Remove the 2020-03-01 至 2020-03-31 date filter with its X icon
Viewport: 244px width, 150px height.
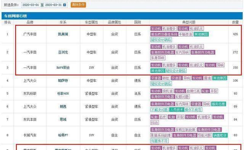coord(64,5)
